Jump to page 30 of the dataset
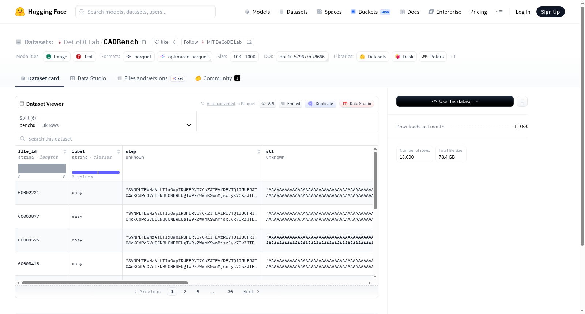This screenshot has height=314, width=585. pos(230,292)
